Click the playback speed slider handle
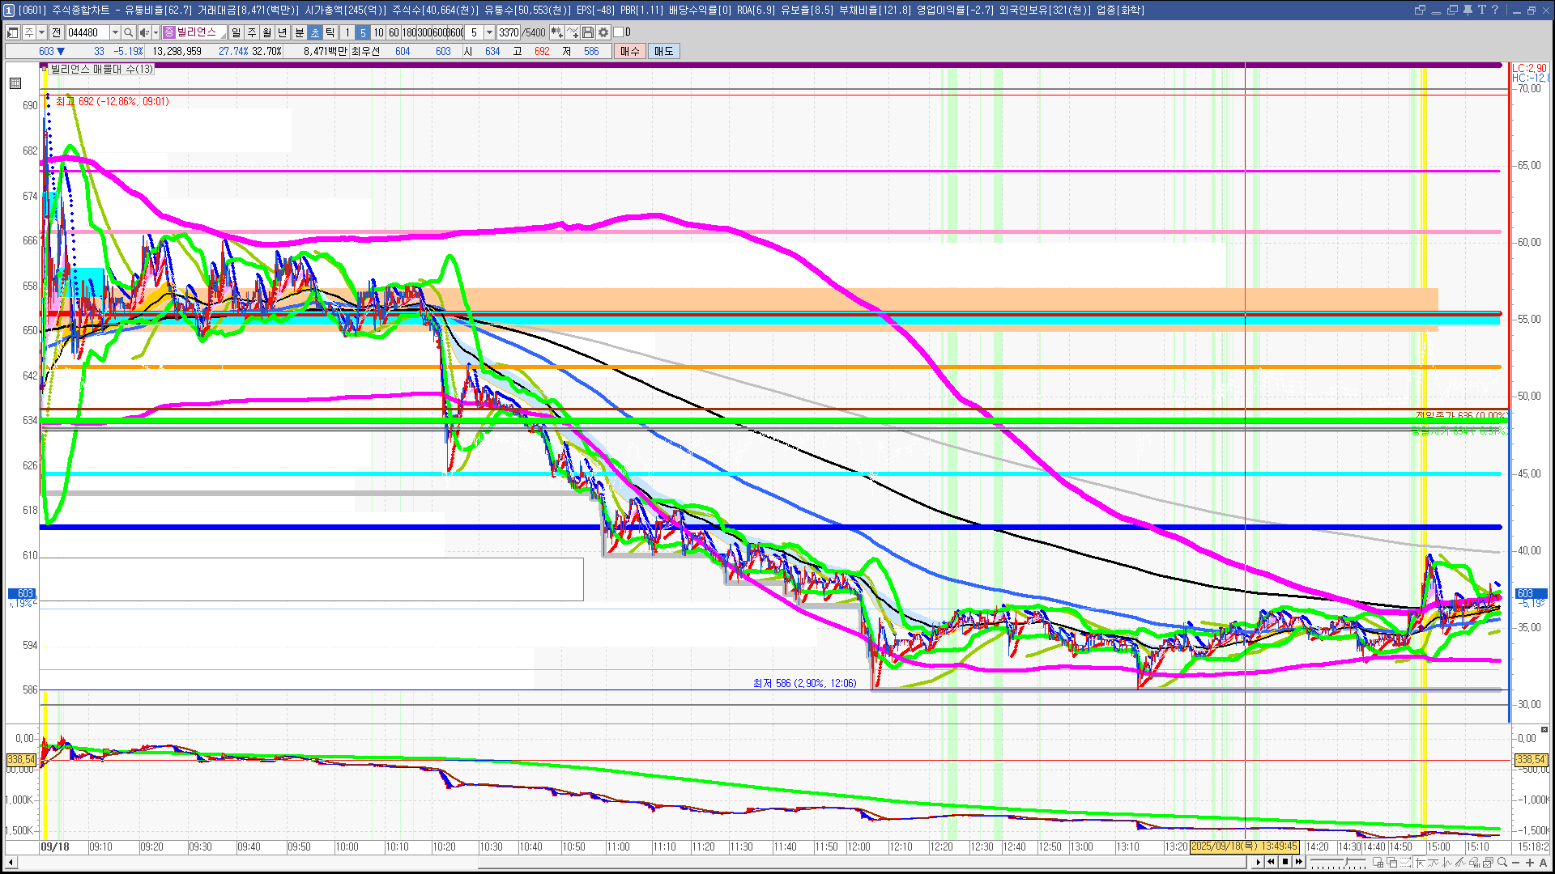This screenshot has height=874, width=1555. [x=1346, y=861]
